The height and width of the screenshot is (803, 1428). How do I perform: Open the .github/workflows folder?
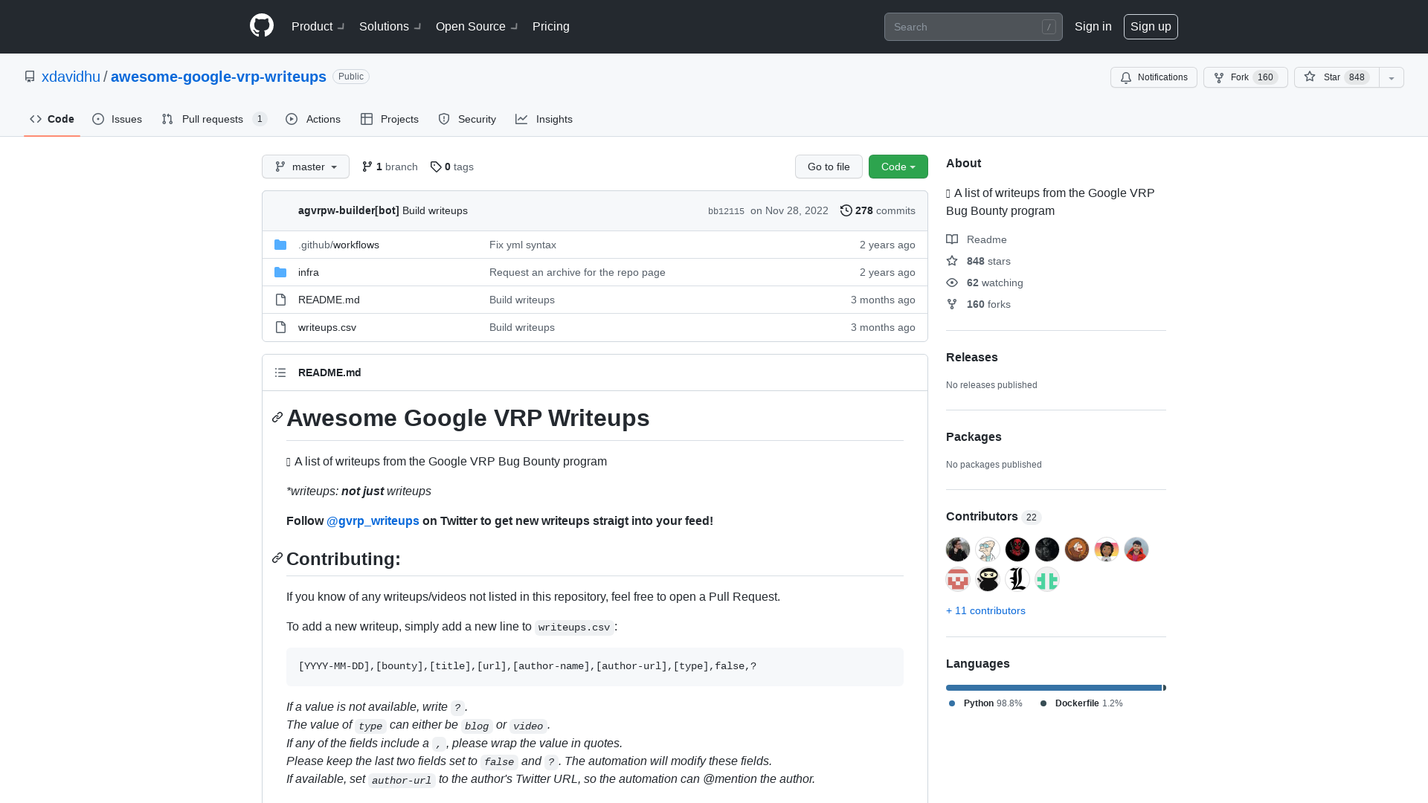point(338,245)
